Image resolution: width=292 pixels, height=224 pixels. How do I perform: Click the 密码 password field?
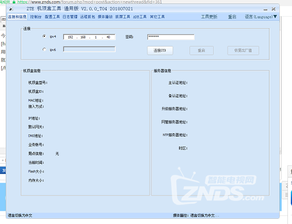(171, 37)
